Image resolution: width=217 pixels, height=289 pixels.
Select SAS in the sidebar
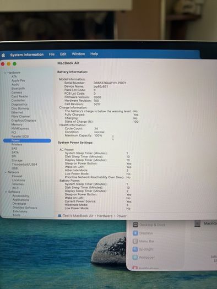click(14, 149)
